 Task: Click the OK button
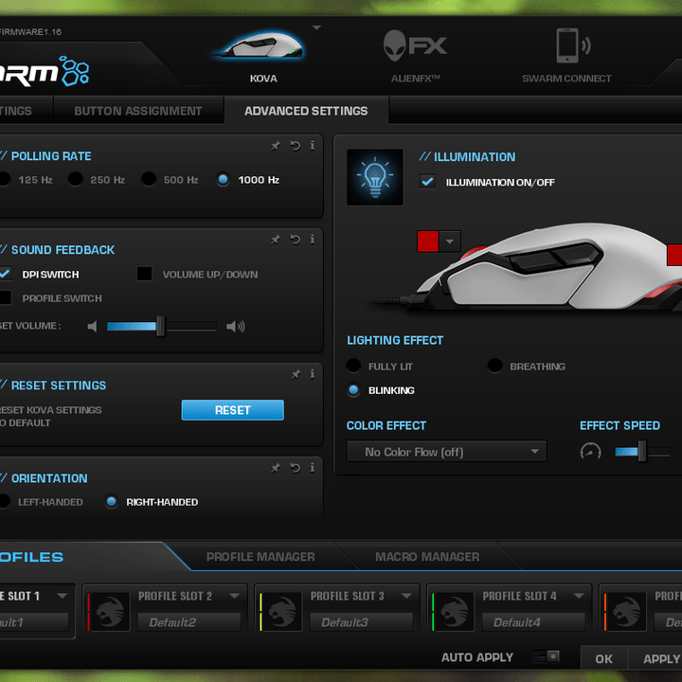click(603, 658)
